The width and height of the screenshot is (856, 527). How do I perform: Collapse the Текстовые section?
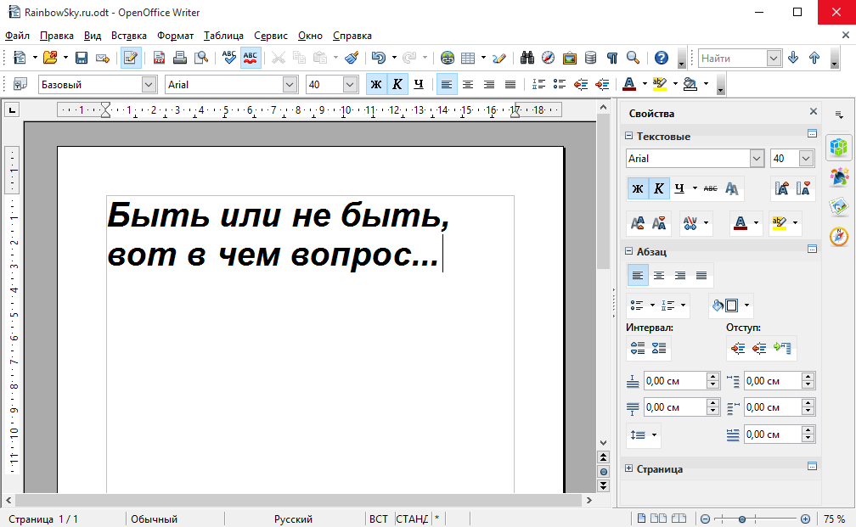(x=629, y=136)
